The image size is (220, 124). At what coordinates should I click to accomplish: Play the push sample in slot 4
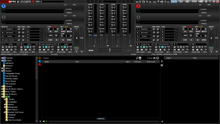pos(67,50)
